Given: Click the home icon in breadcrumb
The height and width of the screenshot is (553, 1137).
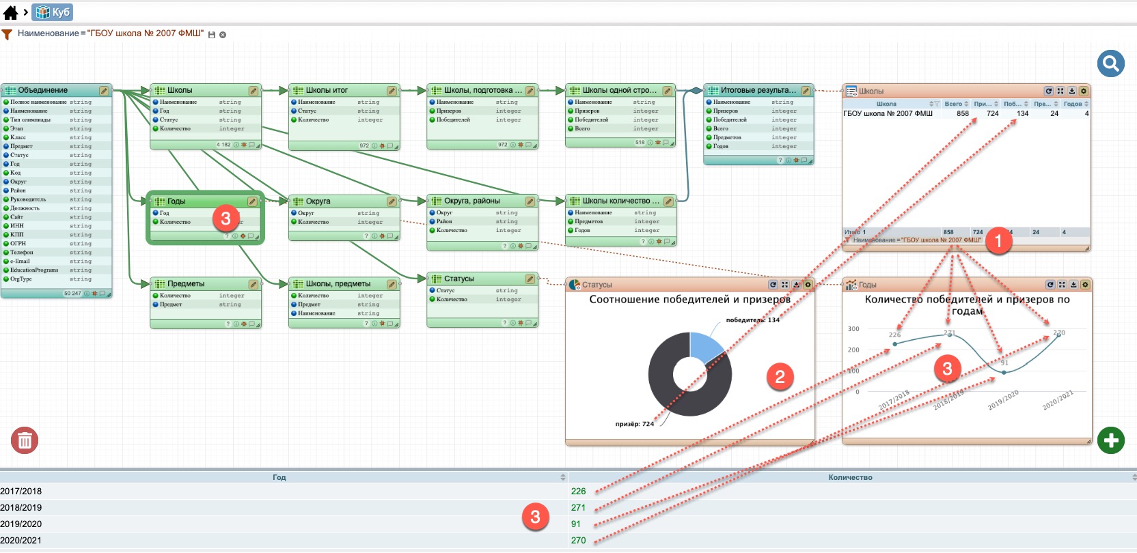Looking at the screenshot, I should click(x=10, y=12).
